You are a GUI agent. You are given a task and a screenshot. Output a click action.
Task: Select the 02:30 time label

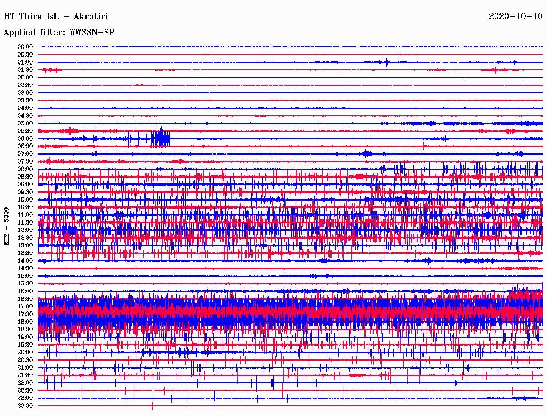[x=25, y=85]
